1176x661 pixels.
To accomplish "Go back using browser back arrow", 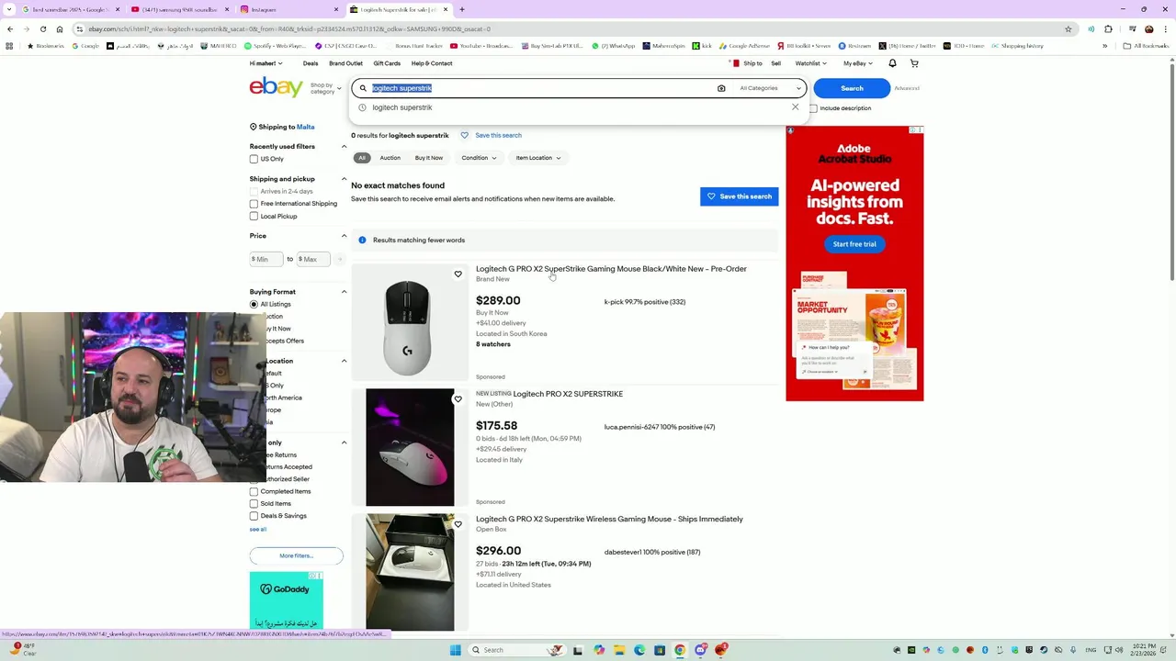I will coord(10,28).
